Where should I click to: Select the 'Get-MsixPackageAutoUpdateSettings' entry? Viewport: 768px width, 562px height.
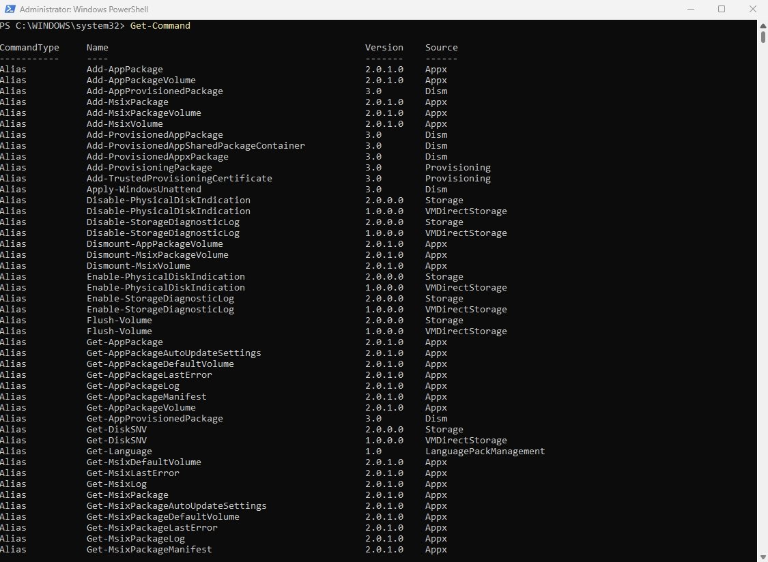point(177,505)
